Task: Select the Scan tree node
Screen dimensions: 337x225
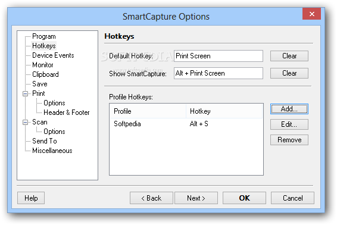Action: point(40,122)
